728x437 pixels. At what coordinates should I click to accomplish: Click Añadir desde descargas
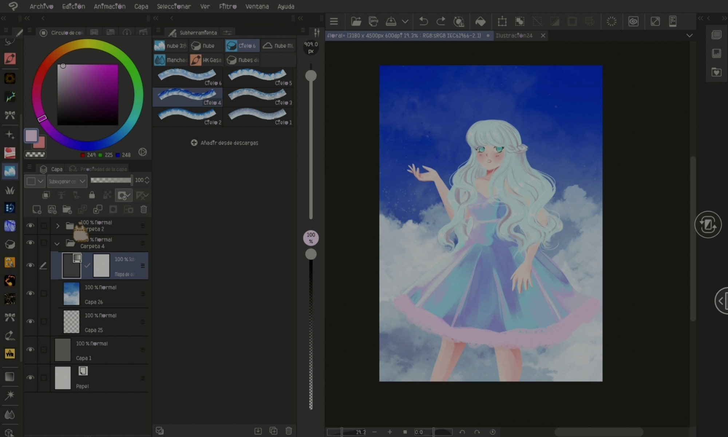pos(225,143)
